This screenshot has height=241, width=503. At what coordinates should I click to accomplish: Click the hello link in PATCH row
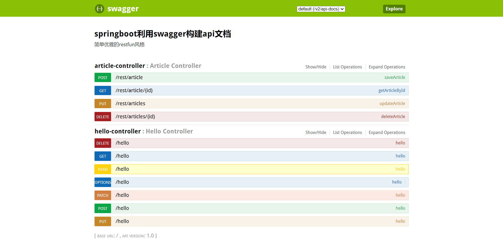[400, 195]
